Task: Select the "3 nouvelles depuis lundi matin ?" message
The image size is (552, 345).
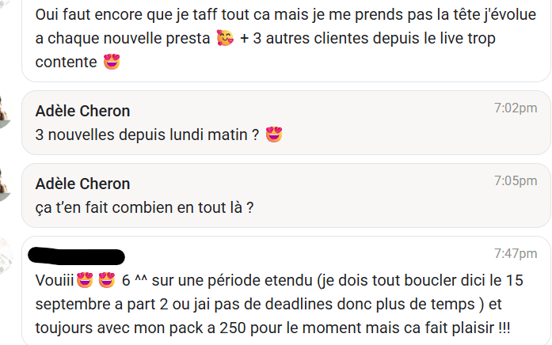Action: (x=147, y=135)
